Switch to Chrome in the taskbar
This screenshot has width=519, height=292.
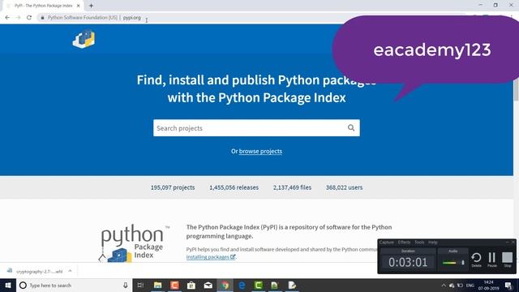pos(225,285)
